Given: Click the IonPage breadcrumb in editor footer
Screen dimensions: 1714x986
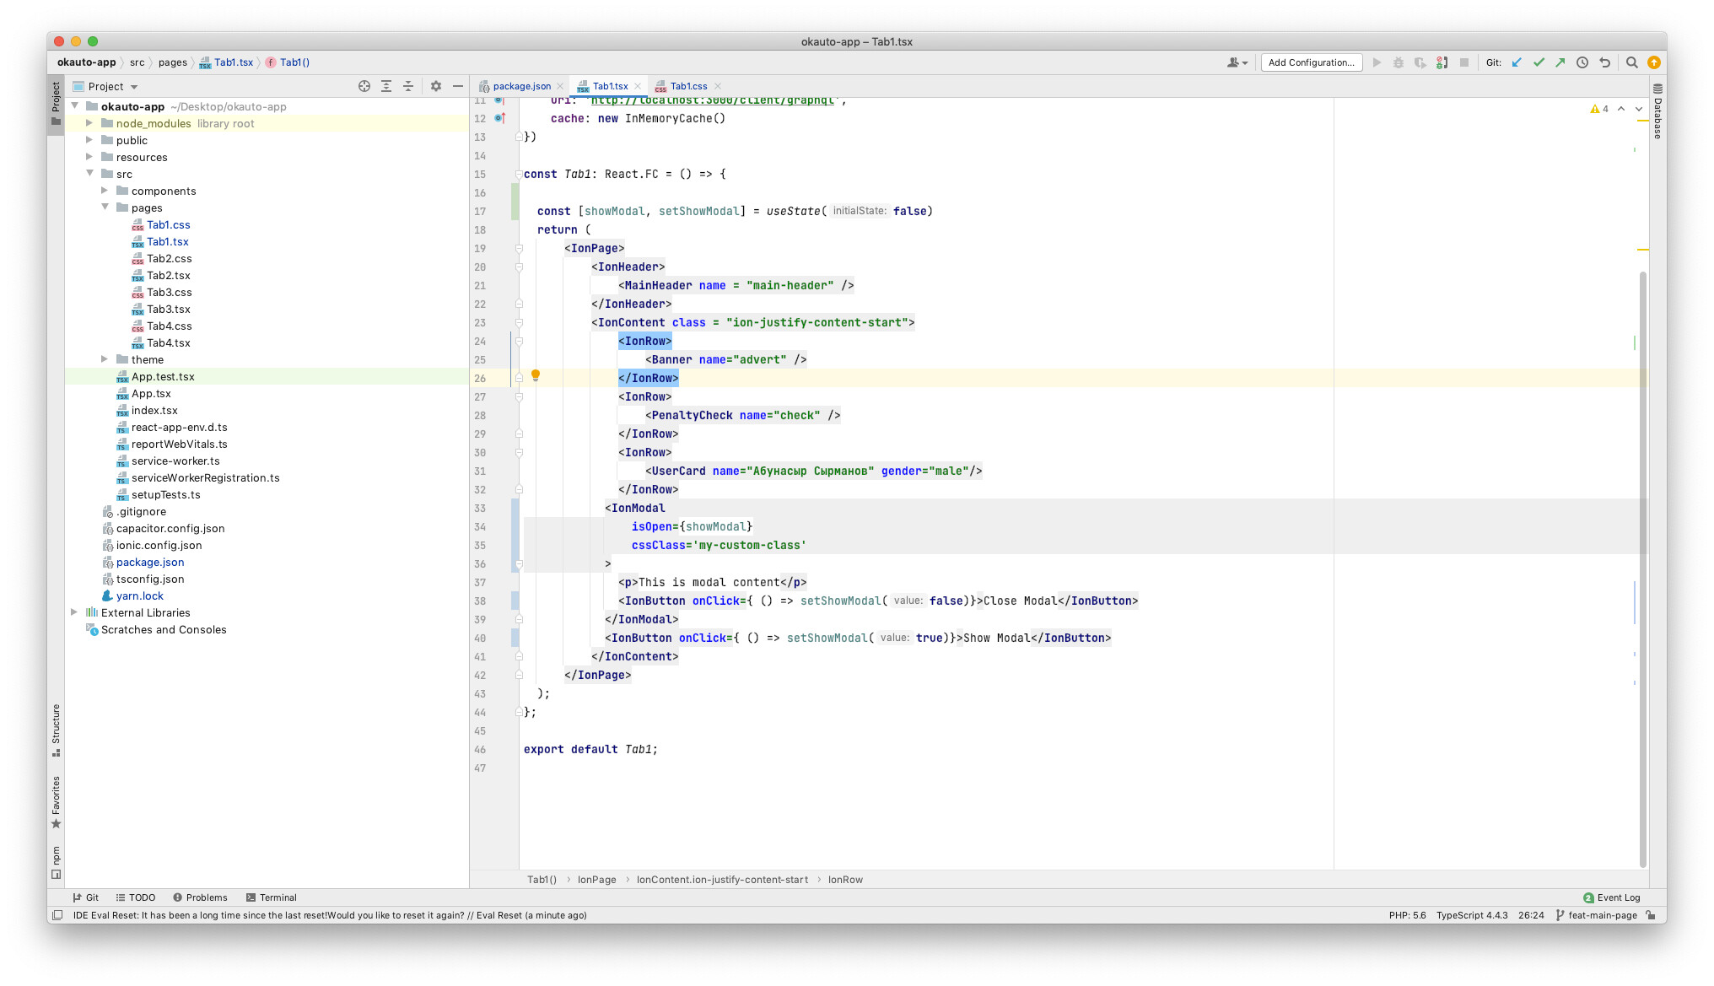Looking at the screenshot, I should coord(596,880).
